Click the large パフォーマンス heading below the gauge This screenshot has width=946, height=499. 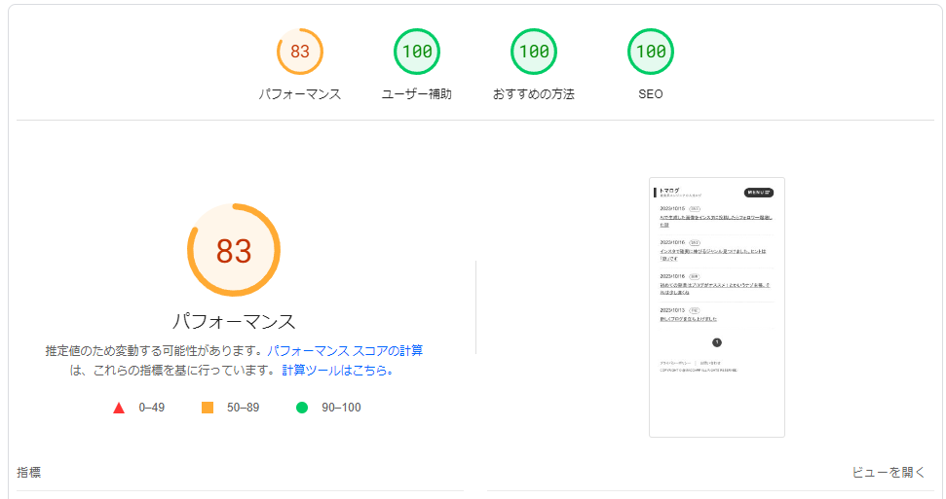tap(234, 321)
